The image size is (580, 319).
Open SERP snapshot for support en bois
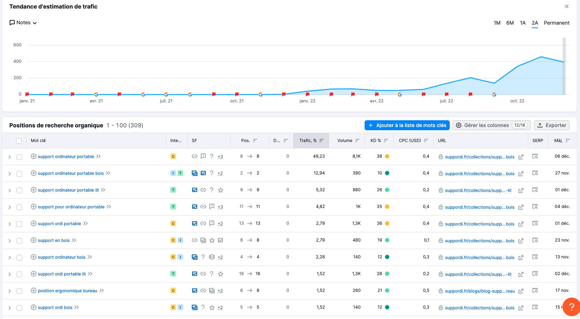535,240
